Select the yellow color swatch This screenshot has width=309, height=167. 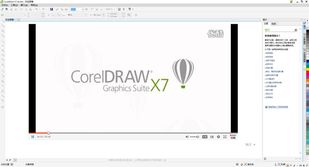308,69
